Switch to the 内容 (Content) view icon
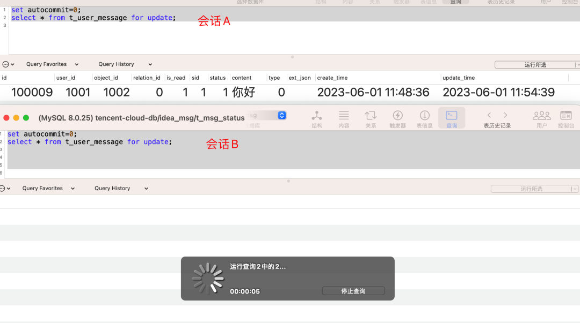Image resolution: width=580 pixels, height=323 pixels. pyautogui.click(x=344, y=118)
